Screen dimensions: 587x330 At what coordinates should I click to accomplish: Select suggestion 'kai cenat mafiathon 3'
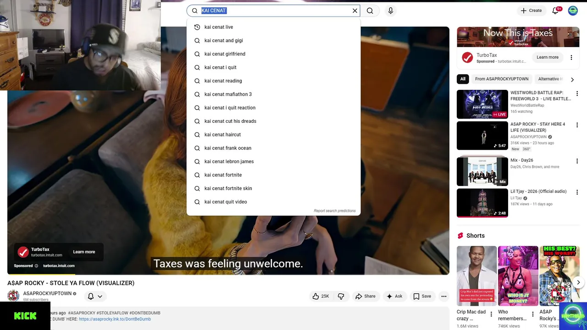pyautogui.click(x=273, y=94)
